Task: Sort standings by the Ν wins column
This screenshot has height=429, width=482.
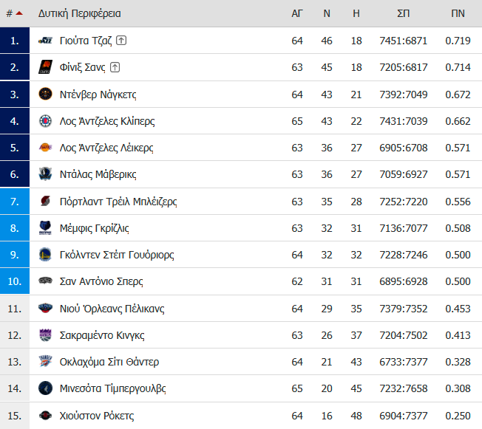Action: [x=327, y=13]
